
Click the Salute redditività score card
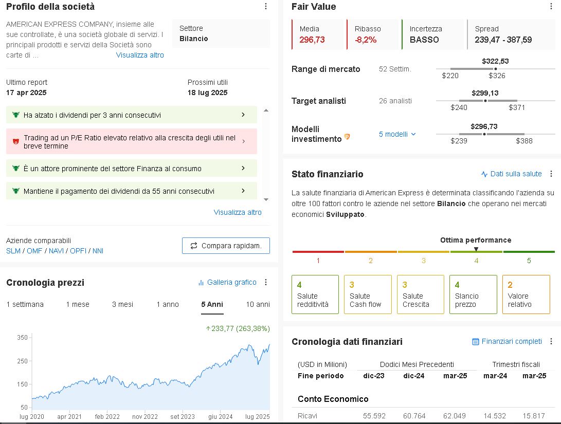(x=315, y=294)
